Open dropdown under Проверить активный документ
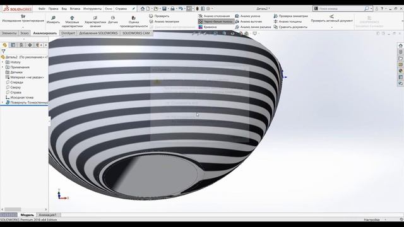 (x=331, y=26)
